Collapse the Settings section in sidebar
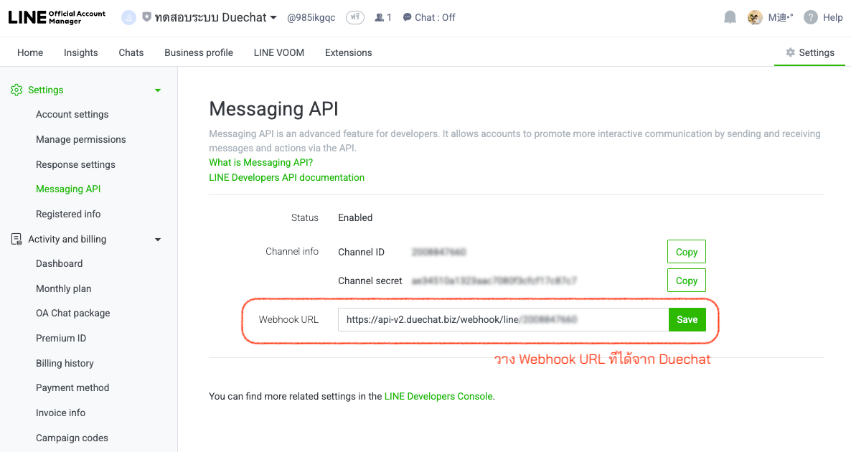This screenshot has height=452, width=851. [x=157, y=90]
